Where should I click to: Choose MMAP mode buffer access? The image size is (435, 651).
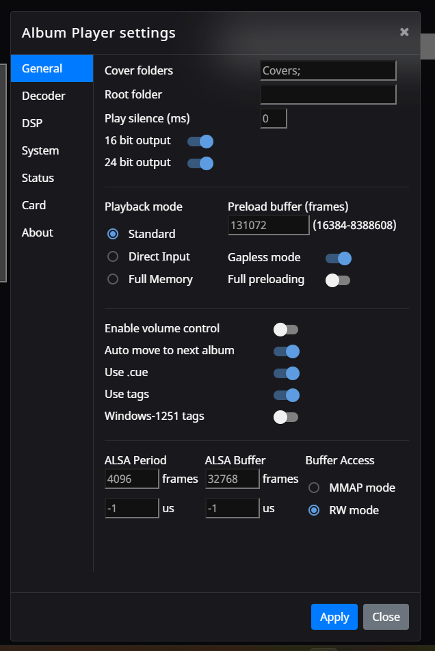pyautogui.click(x=314, y=488)
